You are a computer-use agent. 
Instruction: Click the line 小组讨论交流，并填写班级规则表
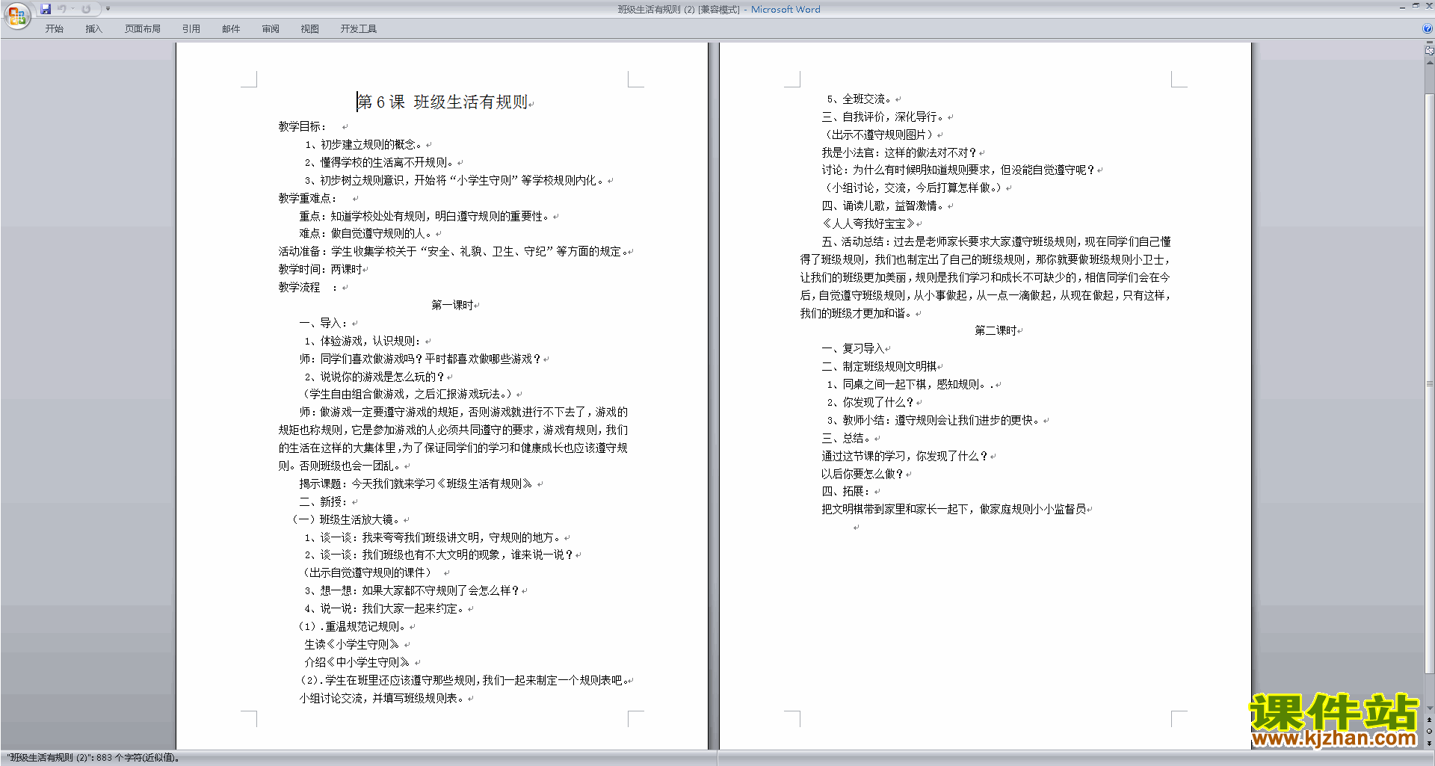[x=382, y=698]
